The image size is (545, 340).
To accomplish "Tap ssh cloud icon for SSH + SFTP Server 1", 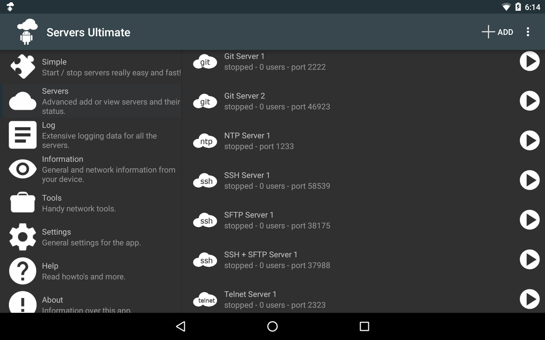I will 205,260.
